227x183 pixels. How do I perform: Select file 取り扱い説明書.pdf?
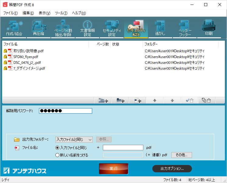[x=28, y=51]
